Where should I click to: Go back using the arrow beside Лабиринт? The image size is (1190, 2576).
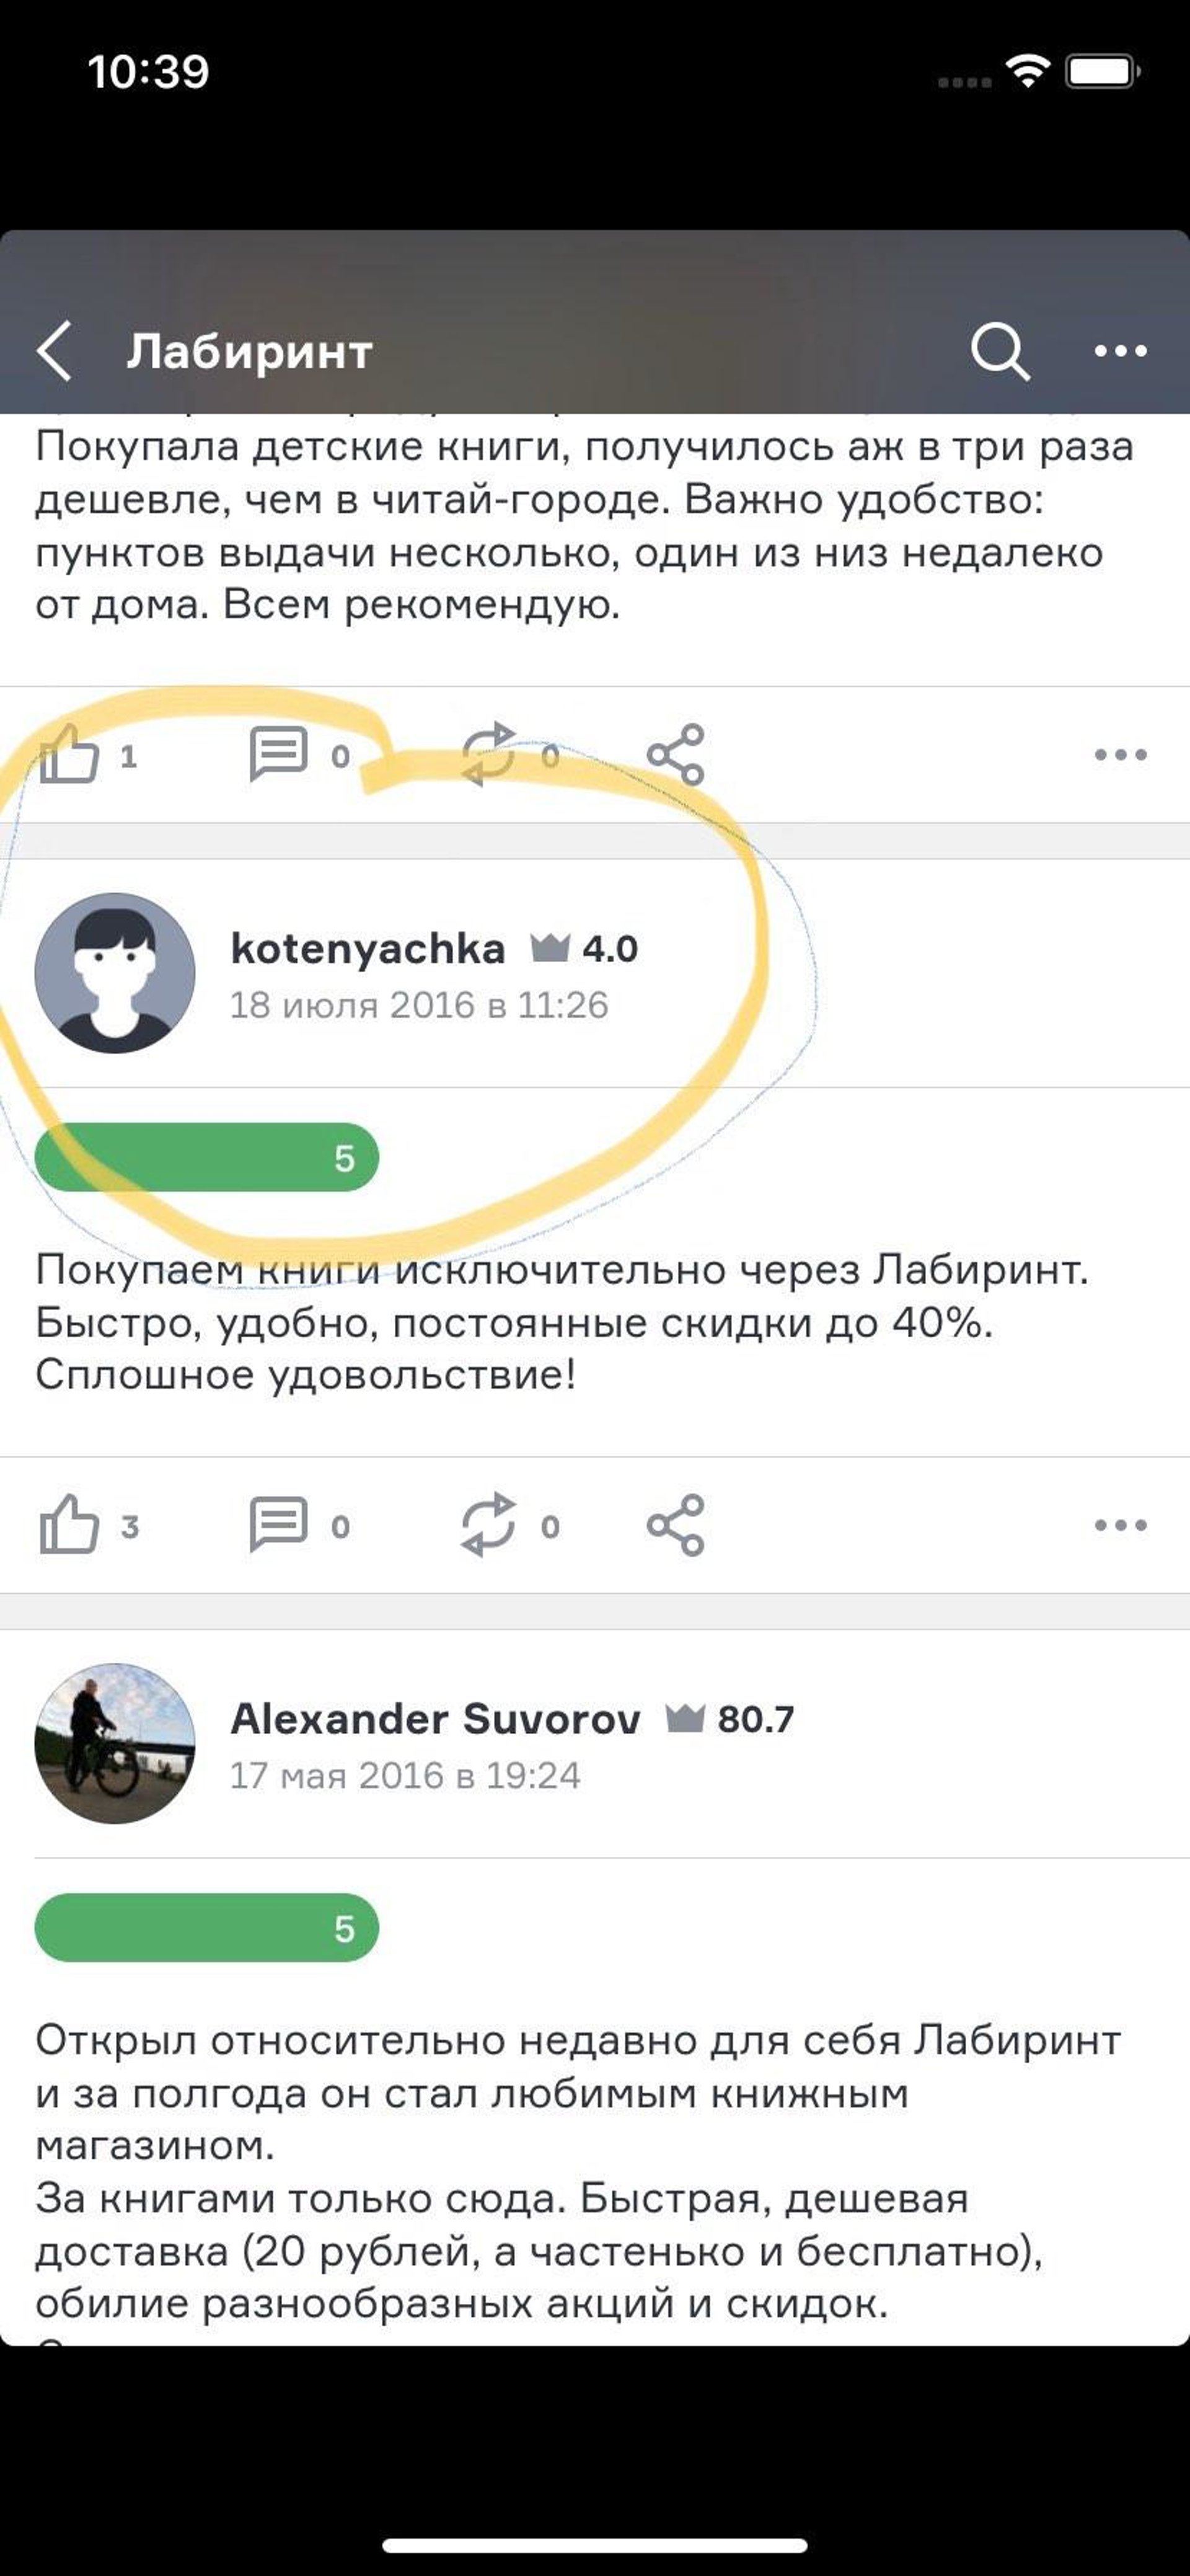click(x=54, y=351)
